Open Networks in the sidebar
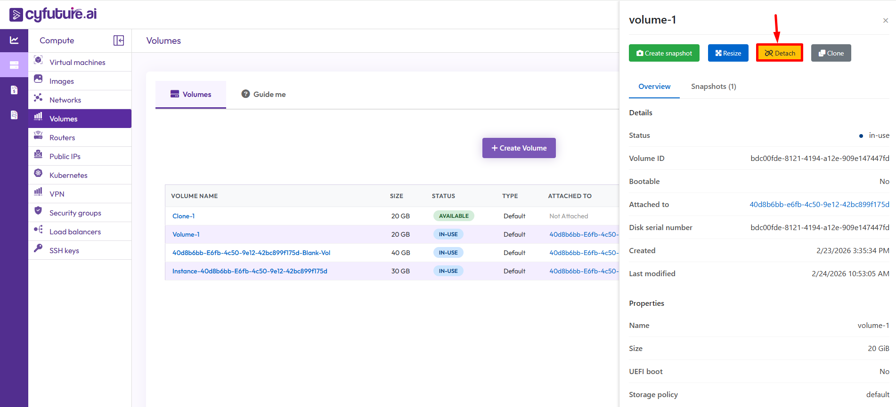This screenshot has height=407, width=896. [x=65, y=100]
